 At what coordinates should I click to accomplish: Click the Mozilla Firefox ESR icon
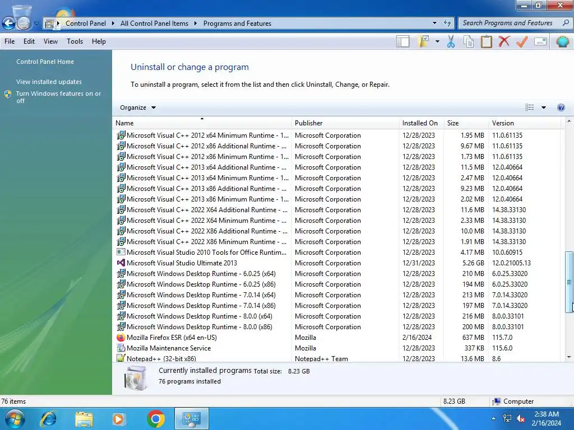click(121, 338)
